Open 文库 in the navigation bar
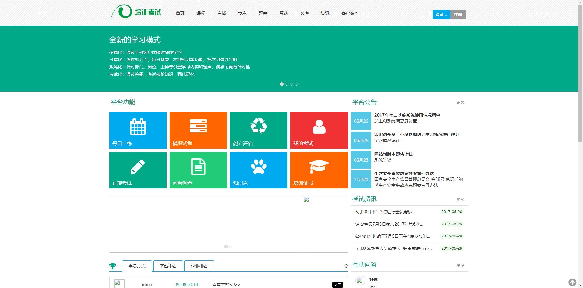This screenshot has height=288, width=583. tap(304, 13)
